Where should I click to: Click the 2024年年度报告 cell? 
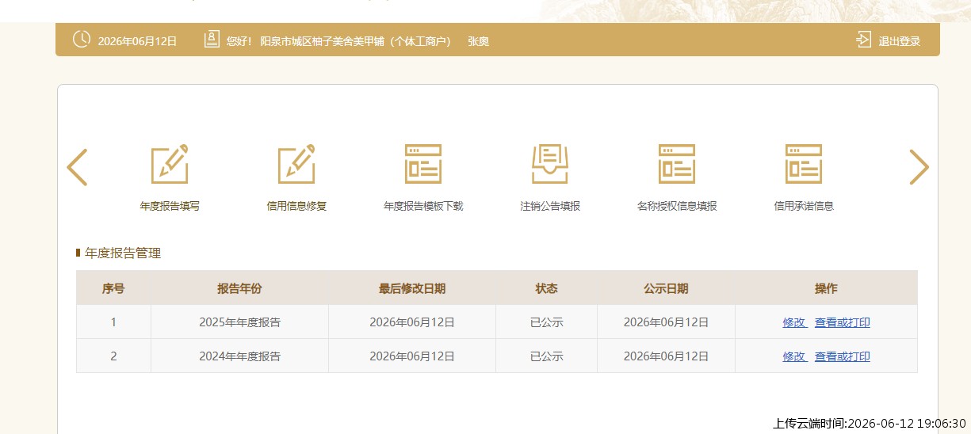tap(239, 356)
